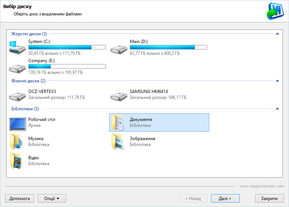The width and height of the screenshot is (289, 207).
Task: Click Загальний розмір: 596,17 ГБ text
Action: coord(158,97)
